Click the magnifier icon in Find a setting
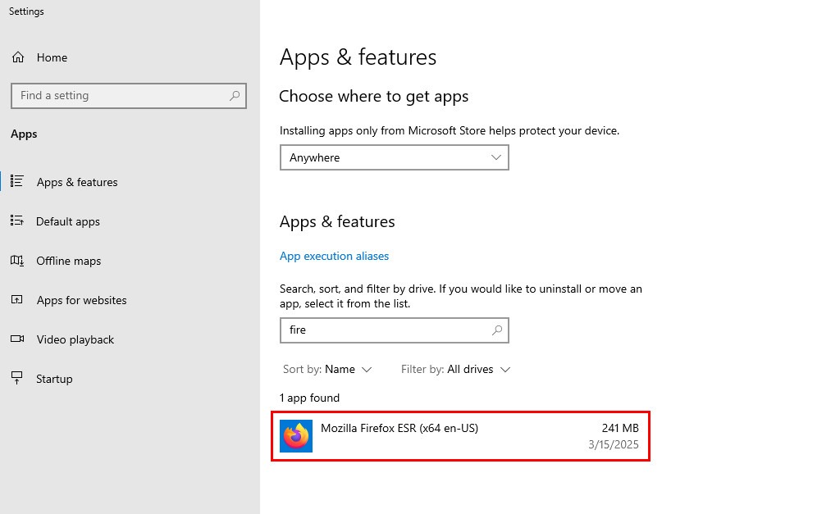Screen dimensions: 840x514 [x=235, y=96]
